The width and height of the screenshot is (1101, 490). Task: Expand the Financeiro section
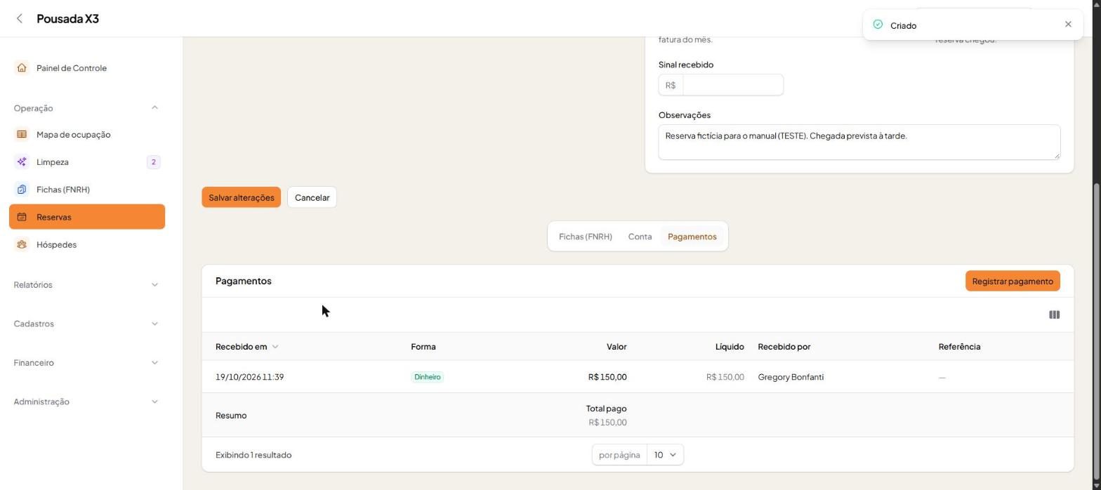point(154,363)
